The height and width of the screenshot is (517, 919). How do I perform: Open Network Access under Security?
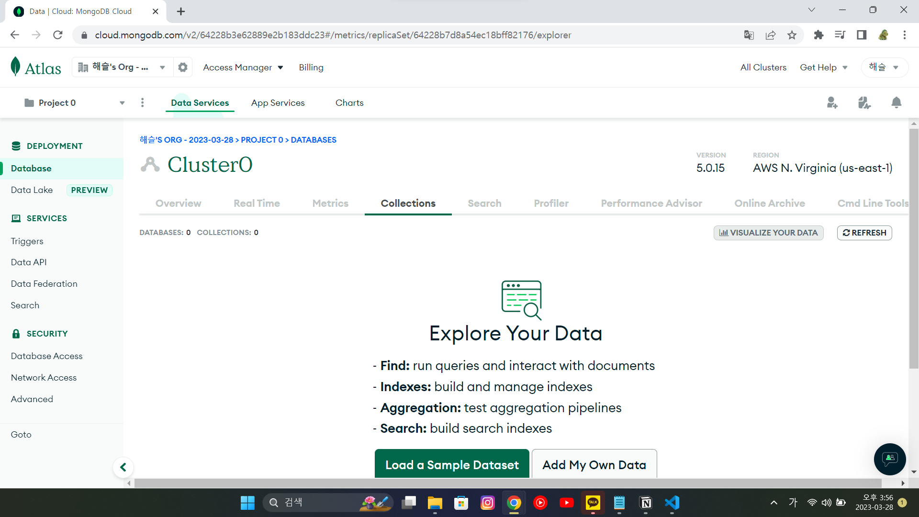[x=44, y=378]
